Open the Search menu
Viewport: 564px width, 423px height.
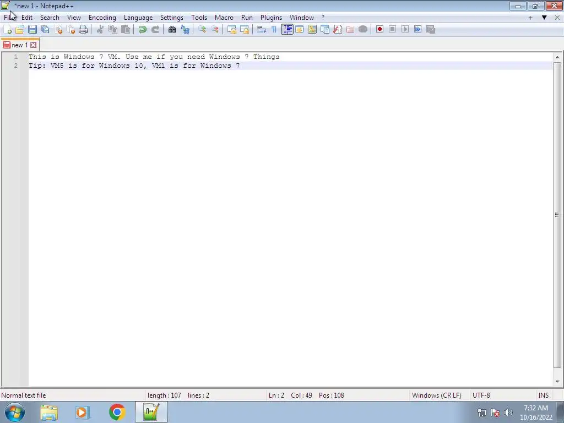tap(50, 18)
